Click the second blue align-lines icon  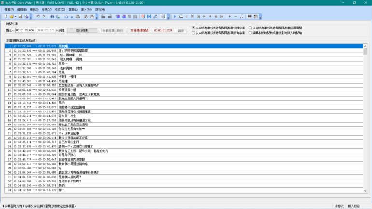(124, 16)
